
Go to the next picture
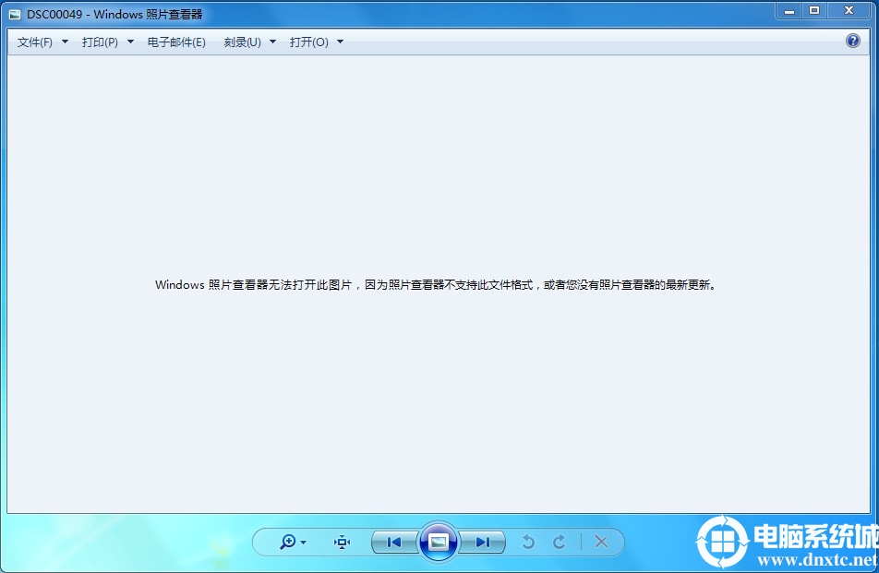tap(482, 542)
